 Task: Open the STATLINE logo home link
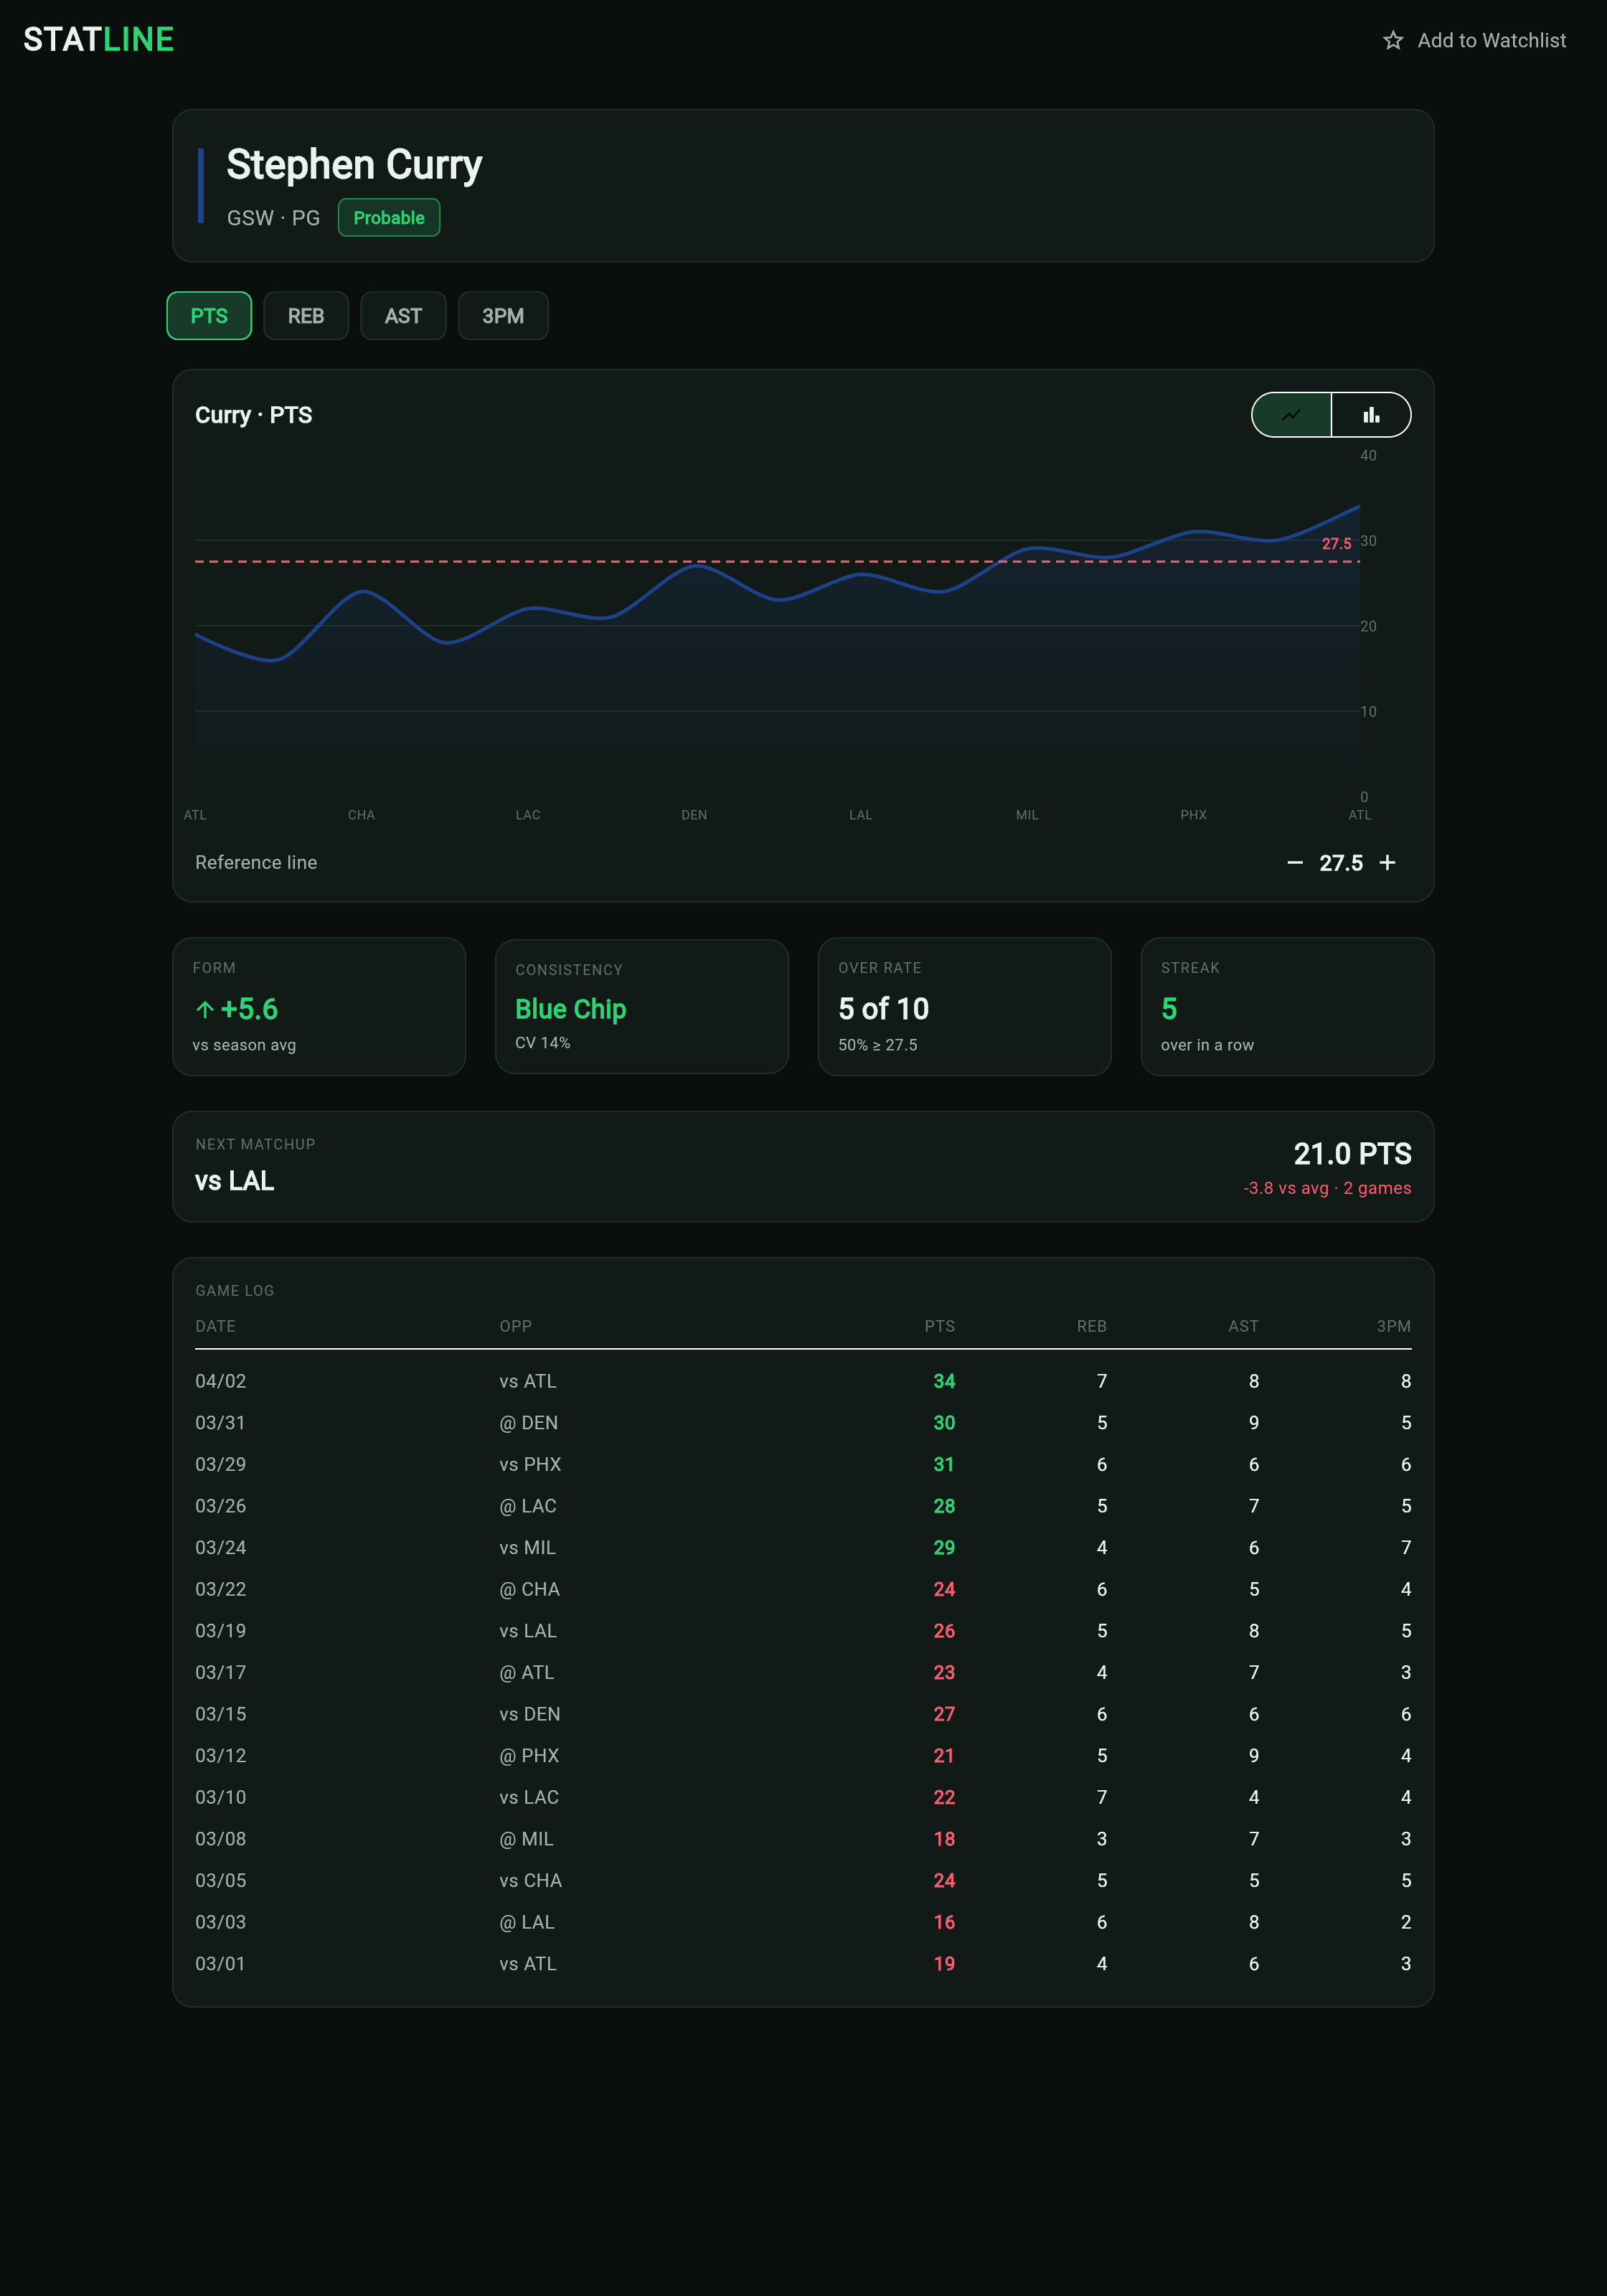point(99,40)
